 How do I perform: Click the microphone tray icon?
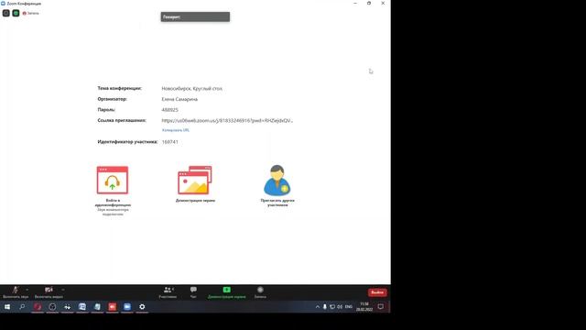(325, 307)
